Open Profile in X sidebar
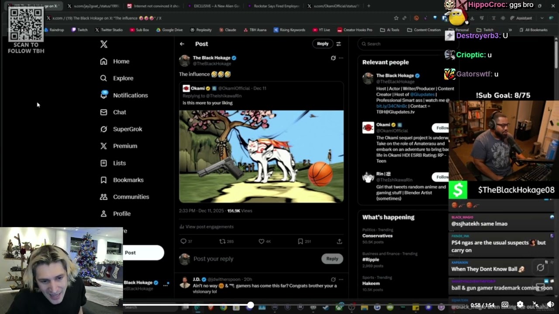Screen dimensions: 559x314 [x=115, y=214]
